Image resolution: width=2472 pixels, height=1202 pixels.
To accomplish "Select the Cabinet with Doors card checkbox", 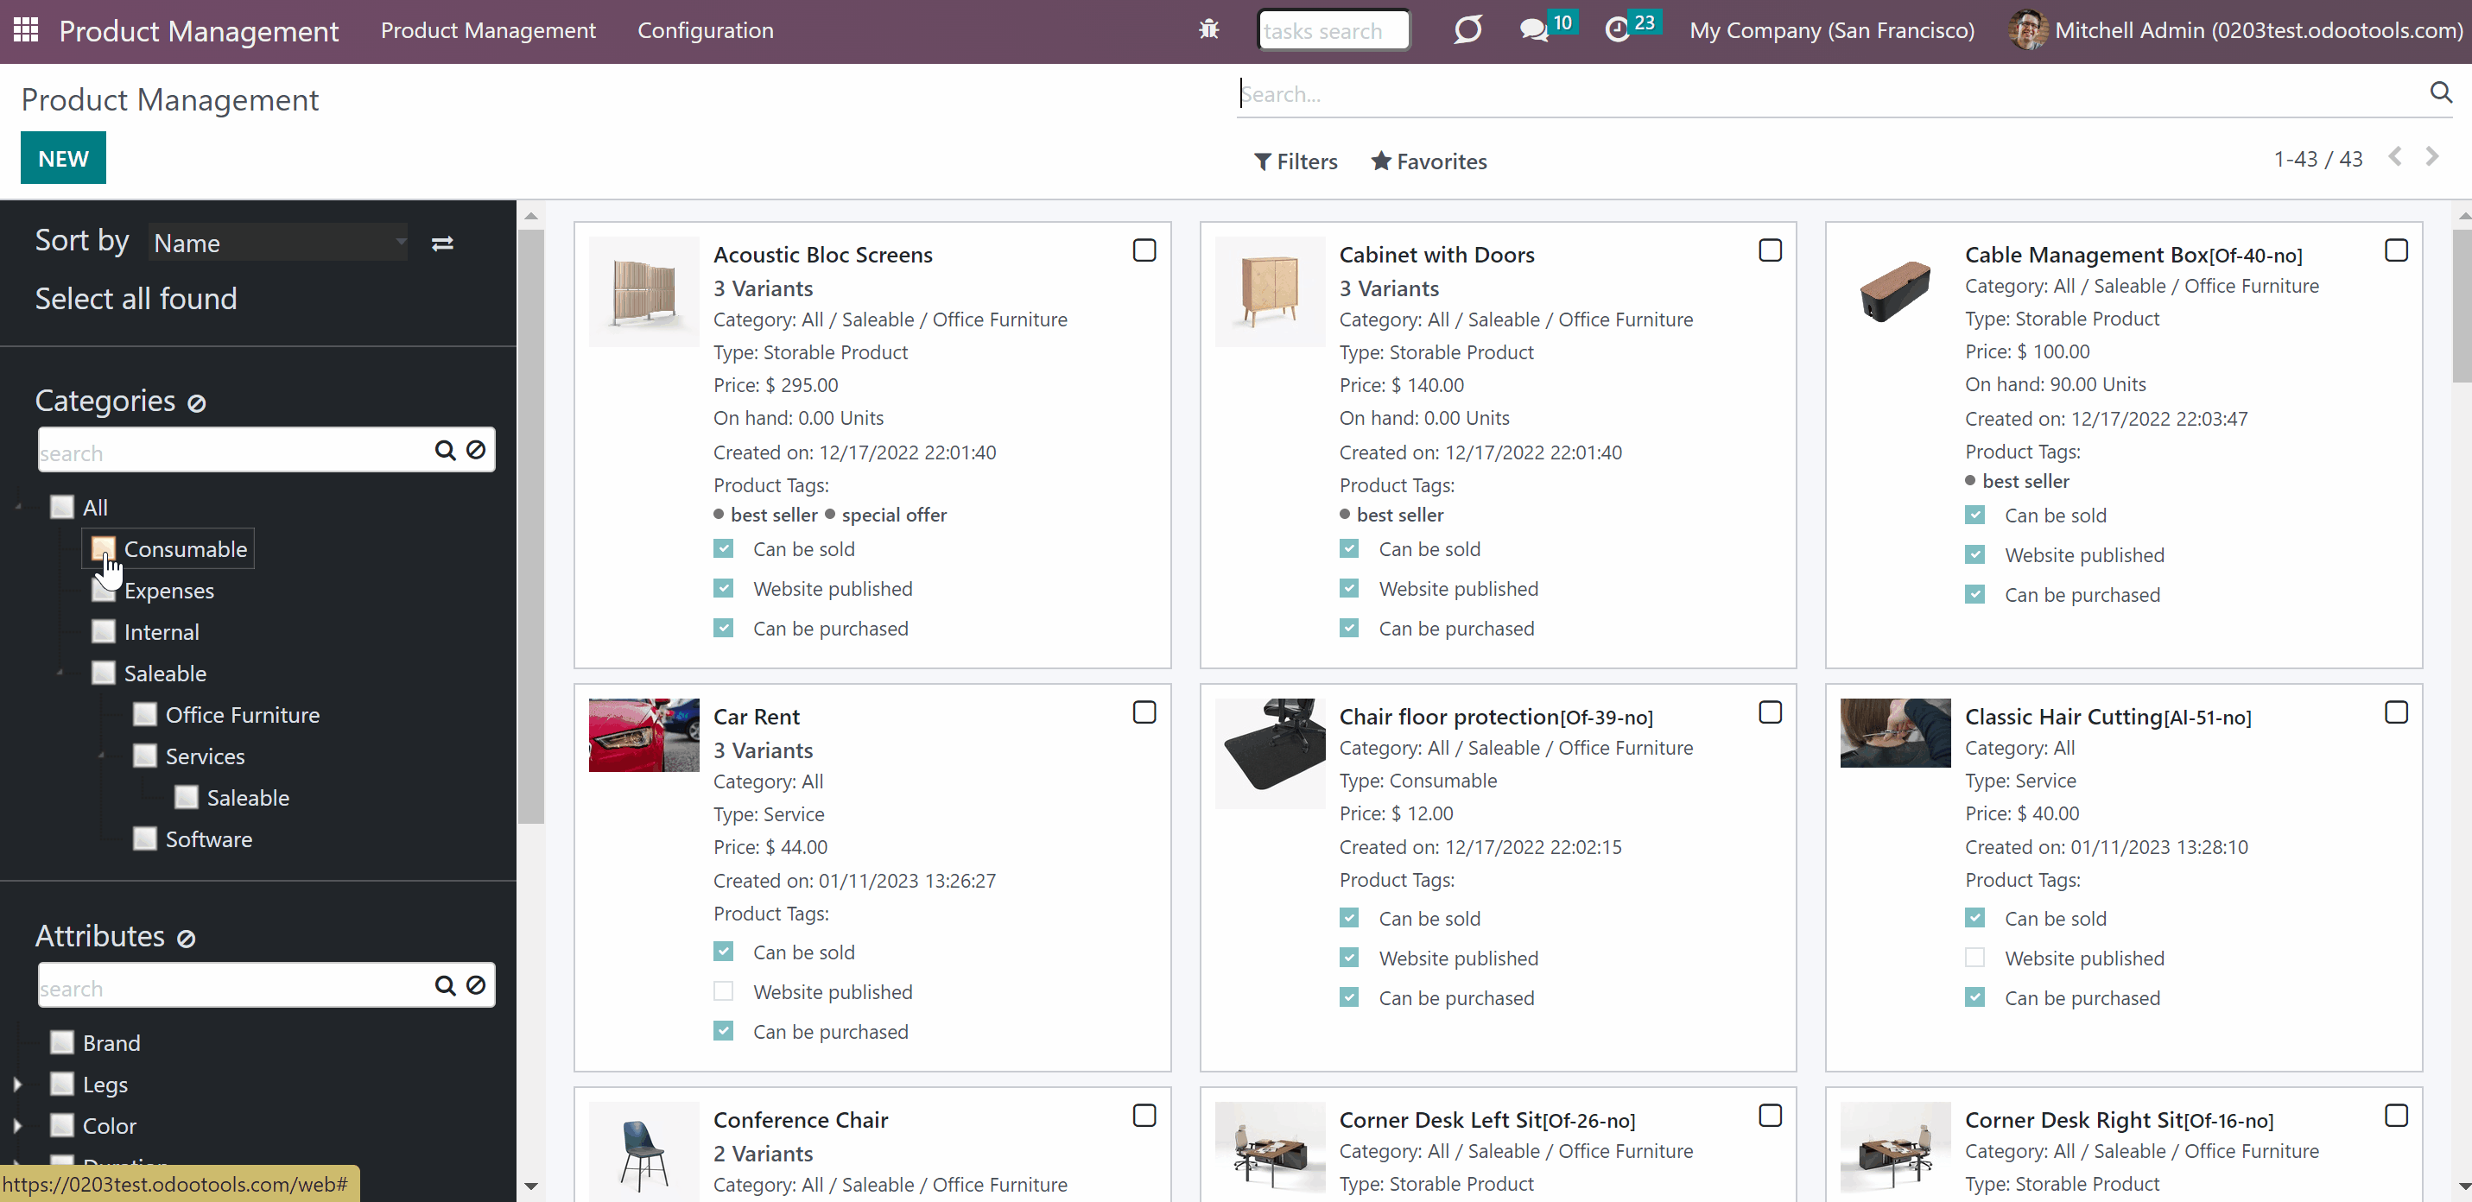I will [1770, 250].
